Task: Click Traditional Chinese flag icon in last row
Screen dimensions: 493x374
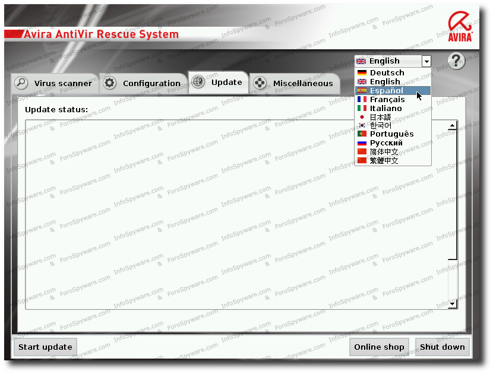Action: pyautogui.click(x=362, y=160)
